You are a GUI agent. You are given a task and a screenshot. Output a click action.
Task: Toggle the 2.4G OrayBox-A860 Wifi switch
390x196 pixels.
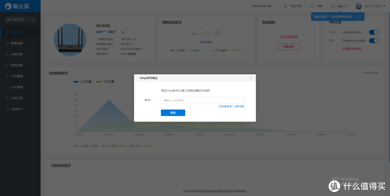(x=374, y=32)
